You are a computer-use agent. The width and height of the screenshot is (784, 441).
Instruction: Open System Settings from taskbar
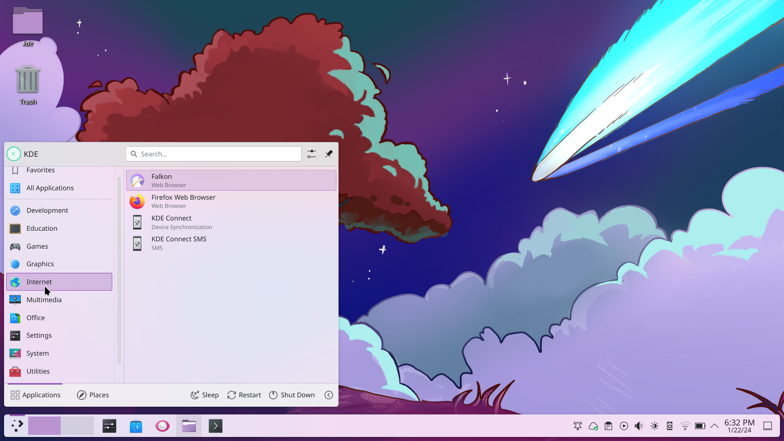point(109,426)
